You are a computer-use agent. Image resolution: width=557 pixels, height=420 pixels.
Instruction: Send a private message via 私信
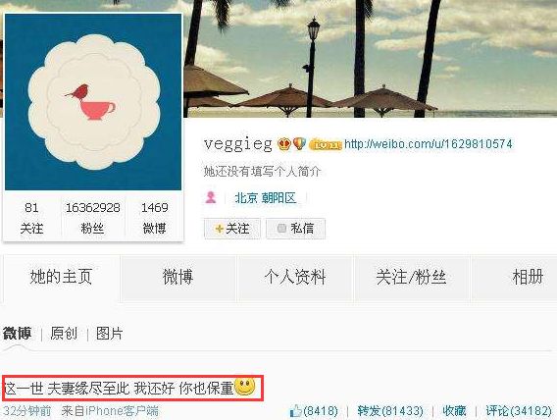(x=295, y=228)
